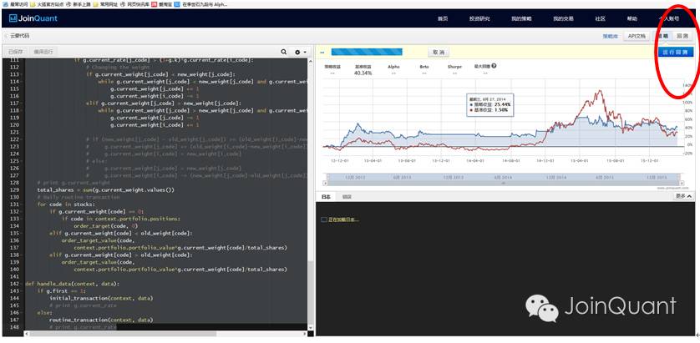Open the 投资研究 nav item
Screen dimensions: 700x343
coord(479,18)
